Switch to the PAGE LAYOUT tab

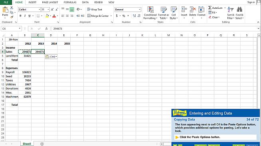click(x=50, y=2)
